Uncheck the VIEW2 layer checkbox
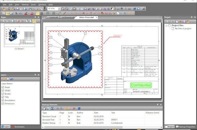This screenshot has width=197, height=130. [3, 90]
